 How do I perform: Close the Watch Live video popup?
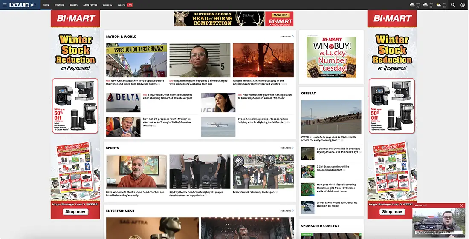[461, 205]
